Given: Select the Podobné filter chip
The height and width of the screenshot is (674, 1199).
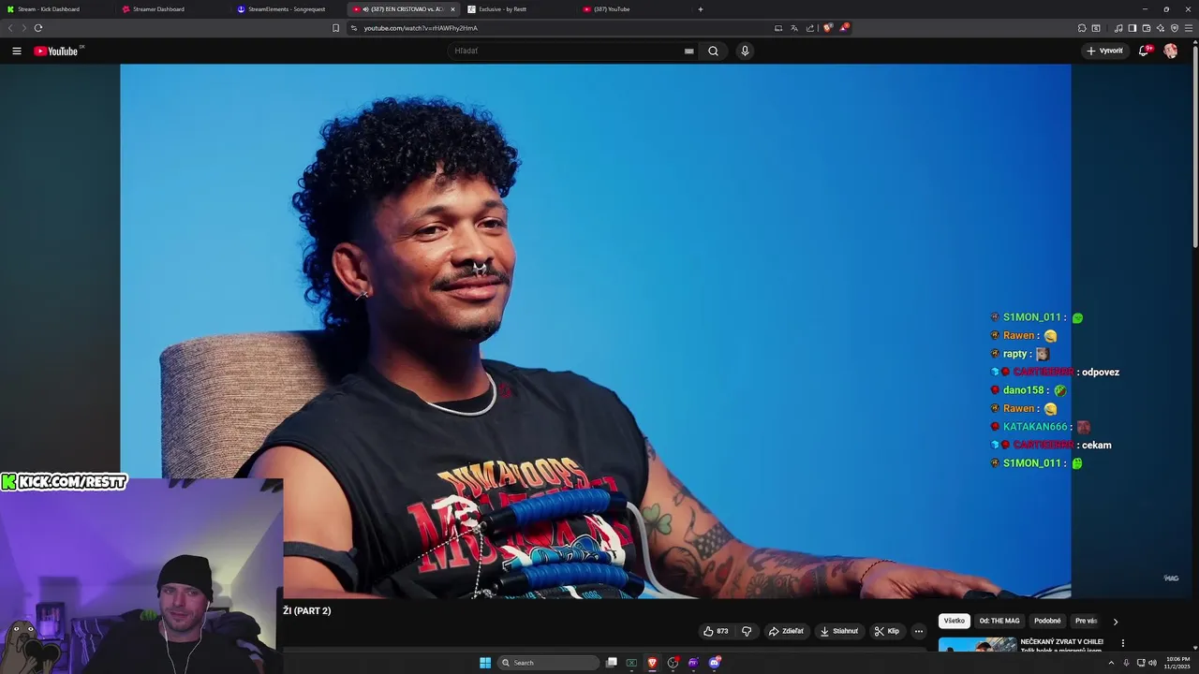Looking at the screenshot, I should coord(1047,621).
